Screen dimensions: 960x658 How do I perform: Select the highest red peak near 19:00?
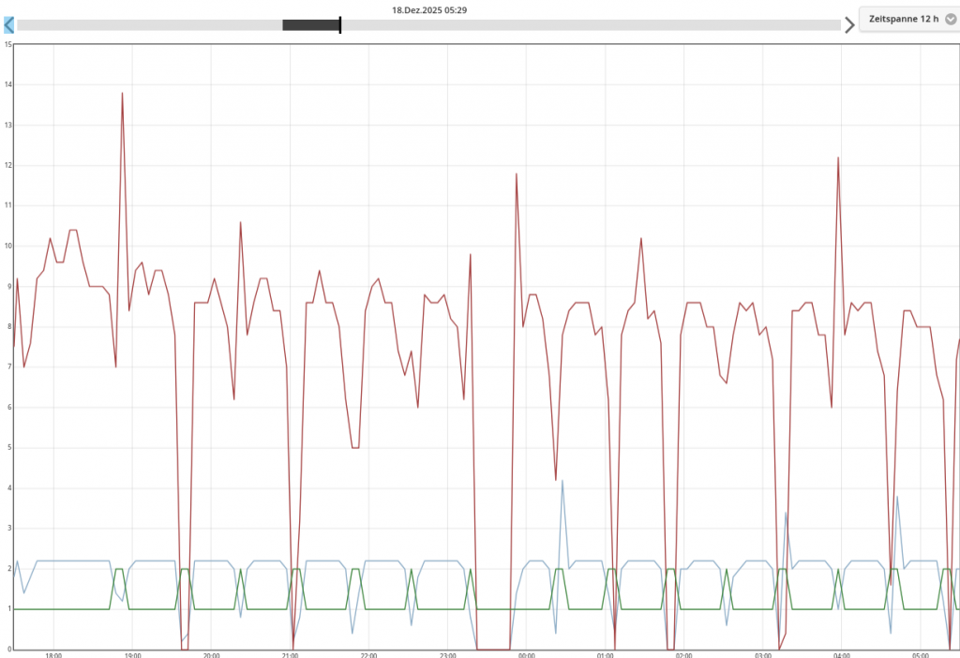(122, 93)
